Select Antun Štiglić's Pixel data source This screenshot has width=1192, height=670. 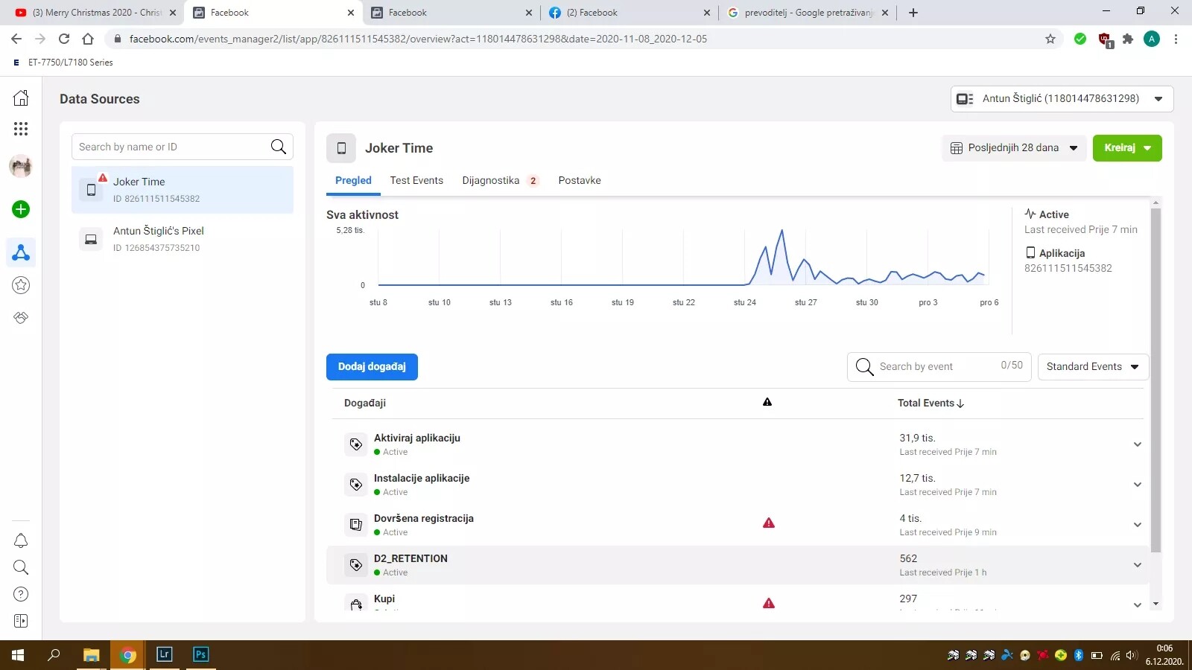pyautogui.click(x=183, y=239)
